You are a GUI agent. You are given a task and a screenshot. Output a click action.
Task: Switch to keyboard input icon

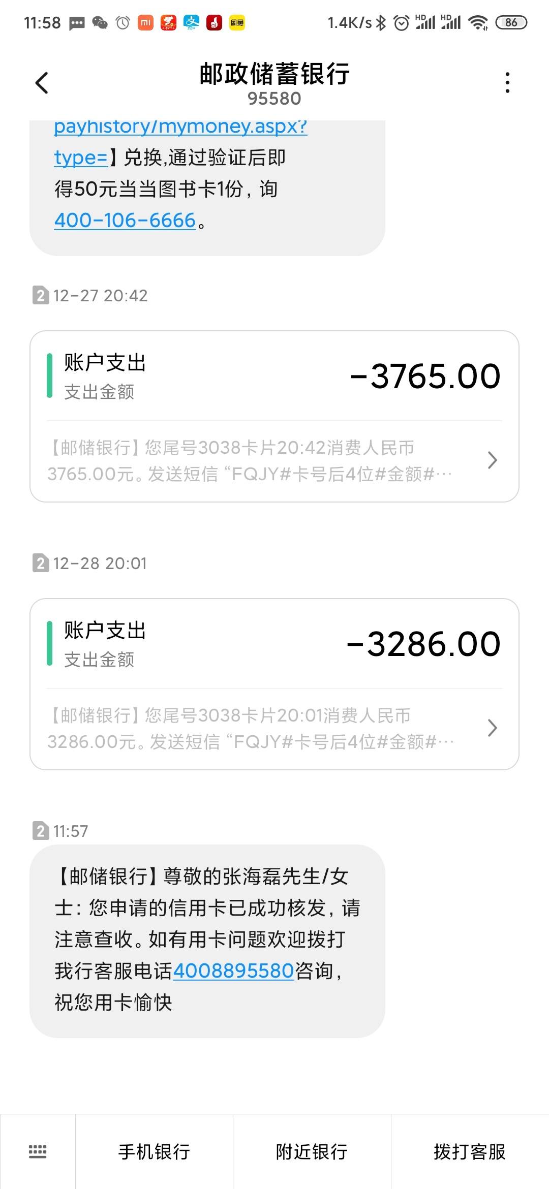[x=38, y=1151]
